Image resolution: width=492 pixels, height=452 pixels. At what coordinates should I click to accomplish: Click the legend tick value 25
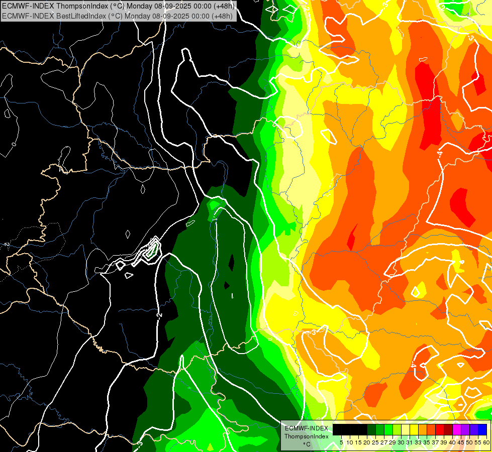[375, 442]
